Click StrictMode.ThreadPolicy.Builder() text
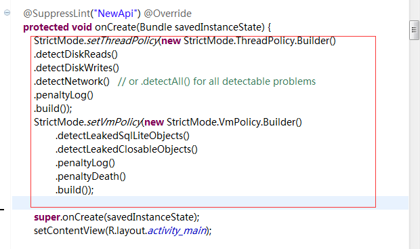 tap(259, 41)
